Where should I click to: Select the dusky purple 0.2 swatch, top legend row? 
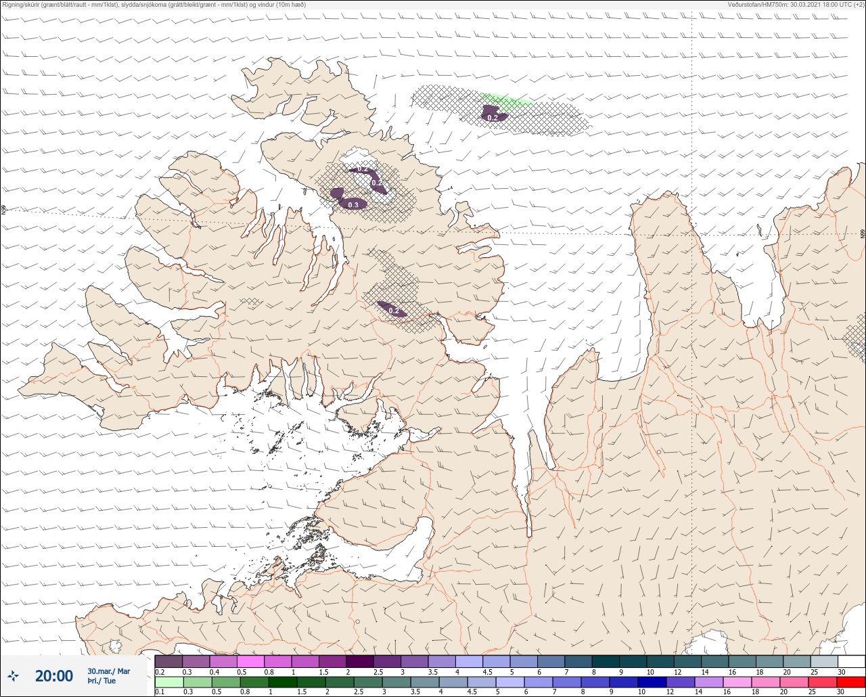168,661
